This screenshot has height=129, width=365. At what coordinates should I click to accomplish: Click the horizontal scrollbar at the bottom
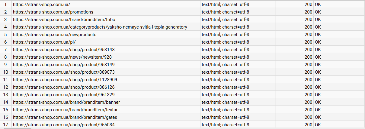[18, 128]
